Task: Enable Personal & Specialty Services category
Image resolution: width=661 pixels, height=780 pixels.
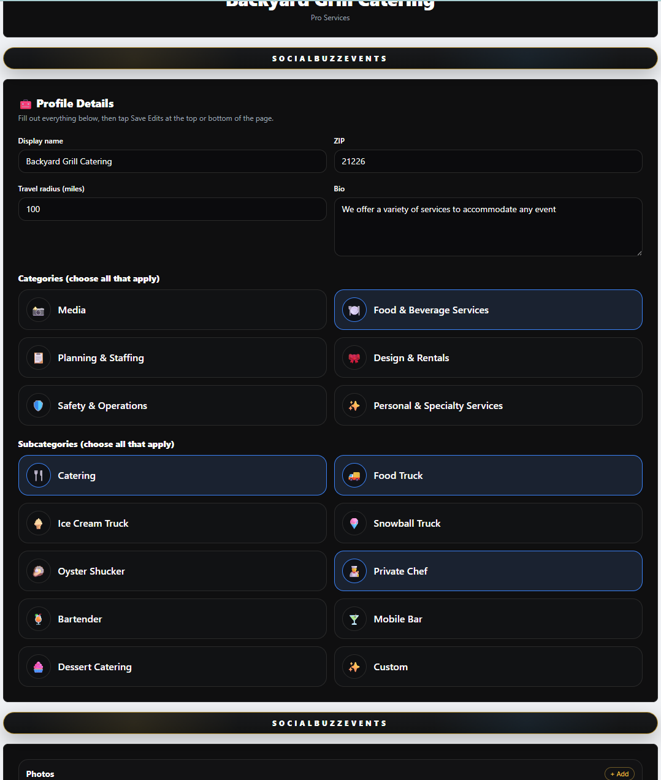Action: coord(488,405)
